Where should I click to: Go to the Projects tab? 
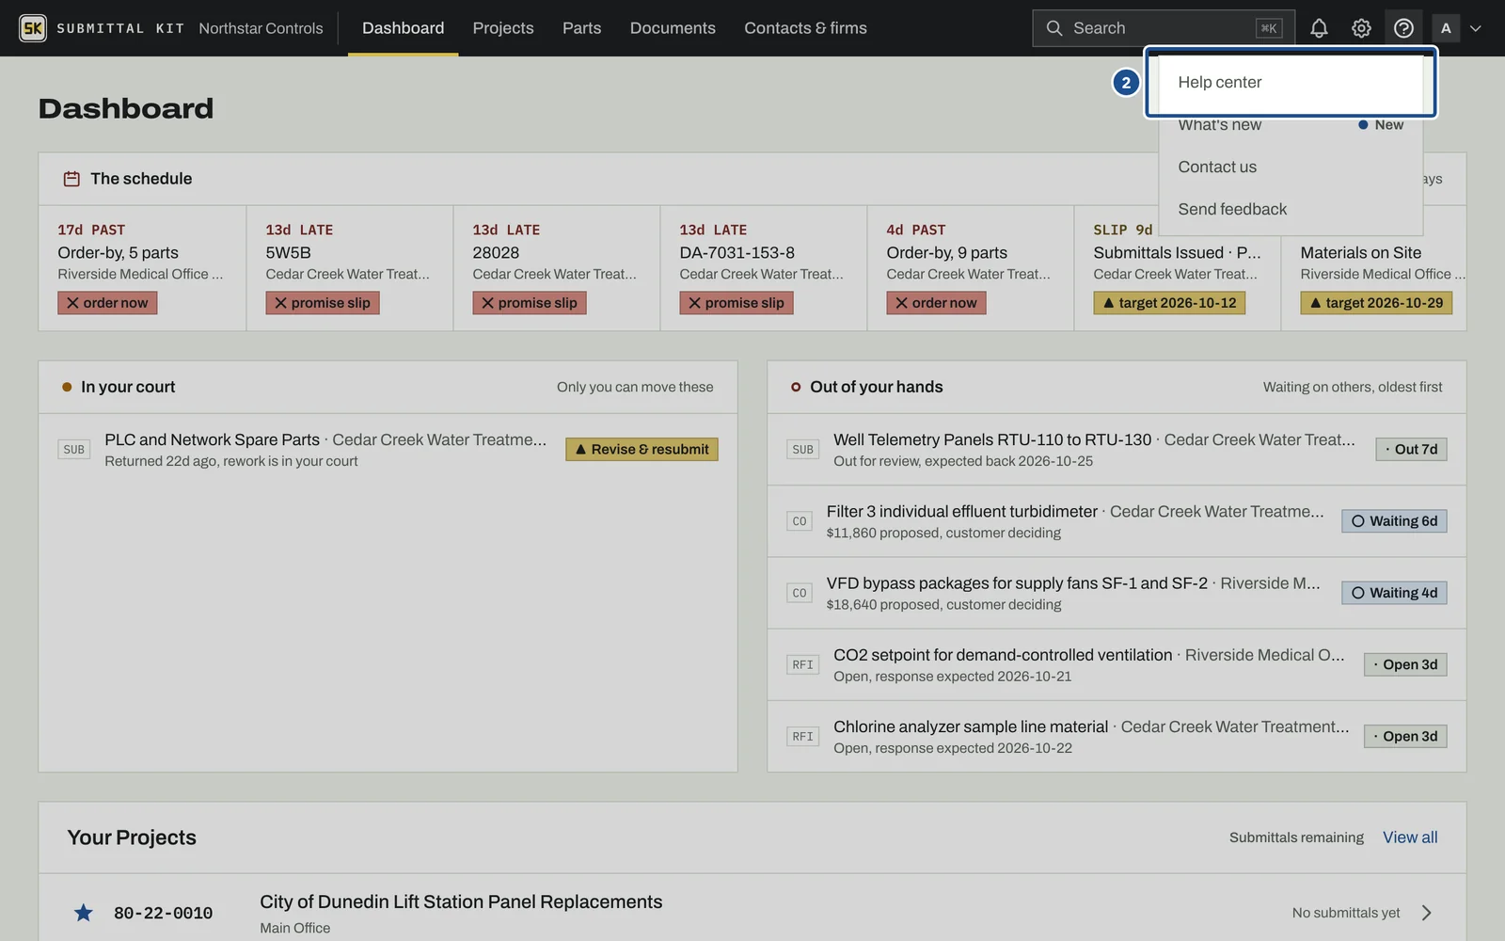(x=503, y=28)
